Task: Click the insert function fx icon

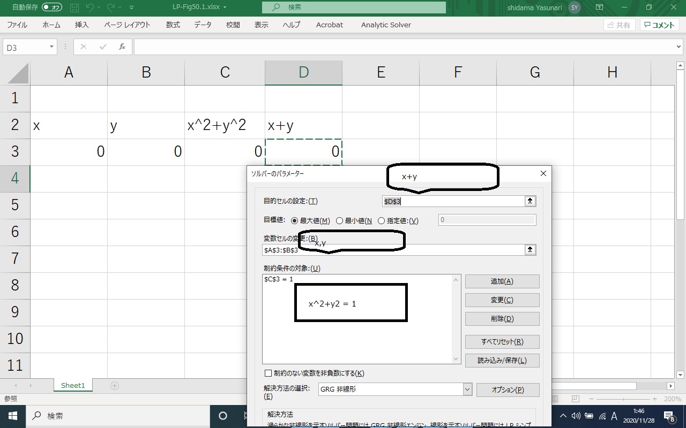Action: pyautogui.click(x=122, y=47)
